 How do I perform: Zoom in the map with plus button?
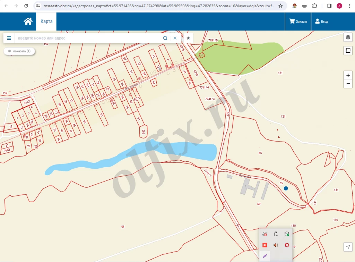click(x=348, y=75)
